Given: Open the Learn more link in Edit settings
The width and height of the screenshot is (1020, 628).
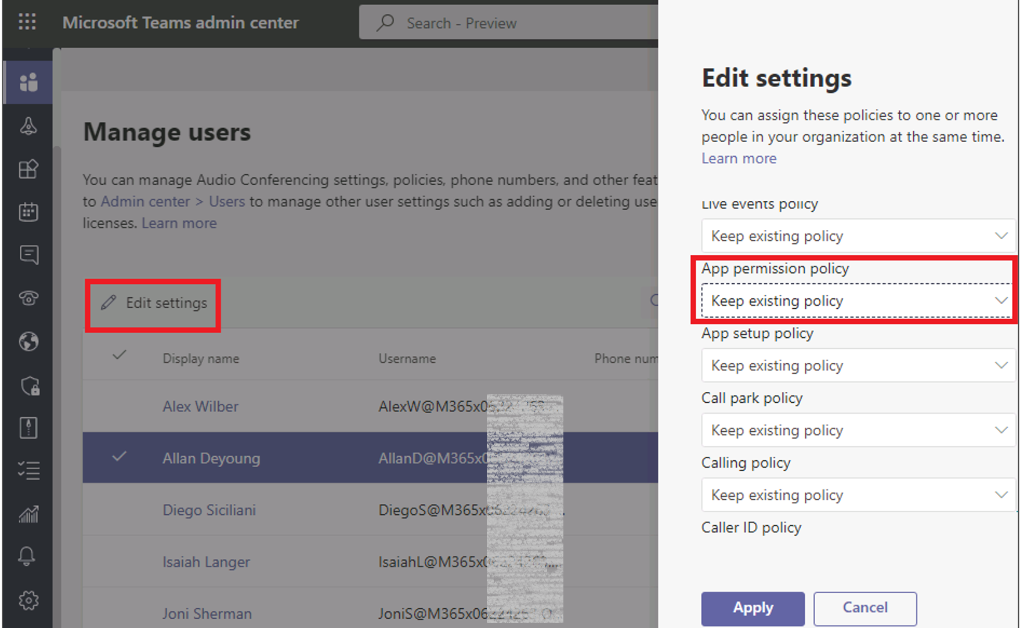Looking at the screenshot, I should 738,158.
